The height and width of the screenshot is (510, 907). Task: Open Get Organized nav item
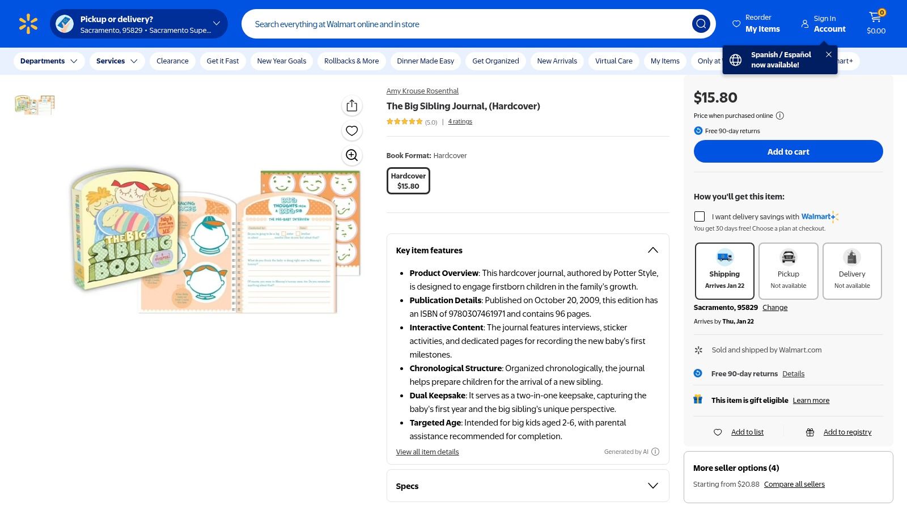pos(495,61)
